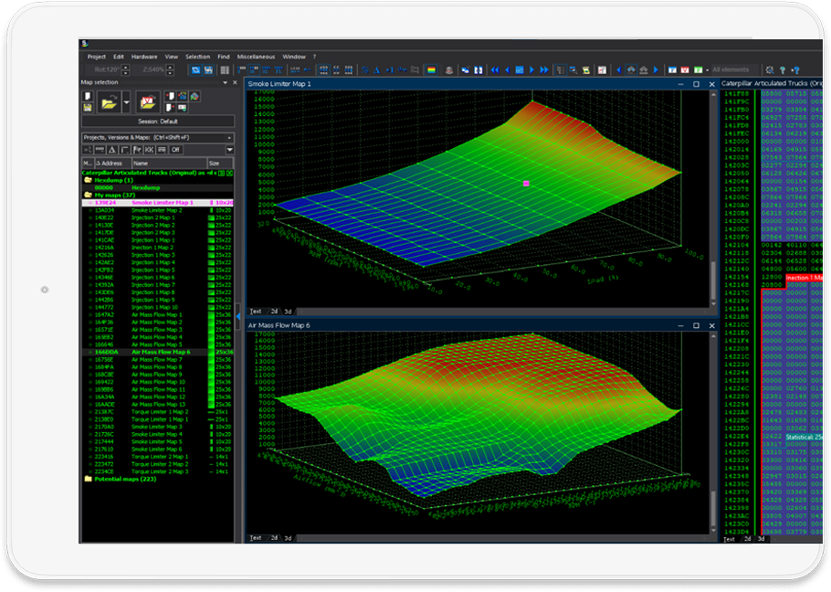Click the delta difference toolbar icon
This screenshot has height=592, width=831.
click(377, 70)
